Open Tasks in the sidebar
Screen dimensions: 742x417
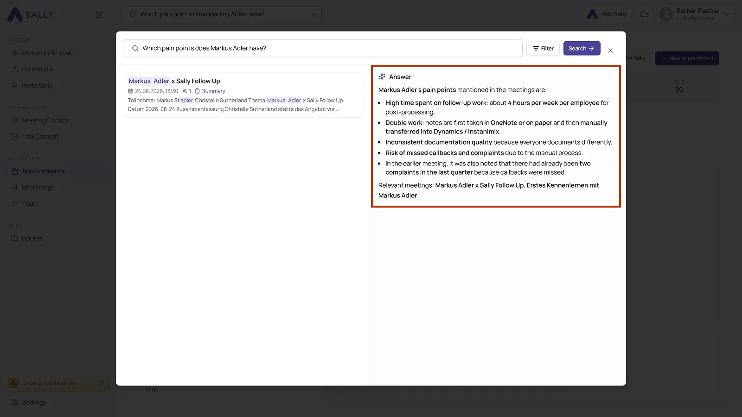pos(30,203)
